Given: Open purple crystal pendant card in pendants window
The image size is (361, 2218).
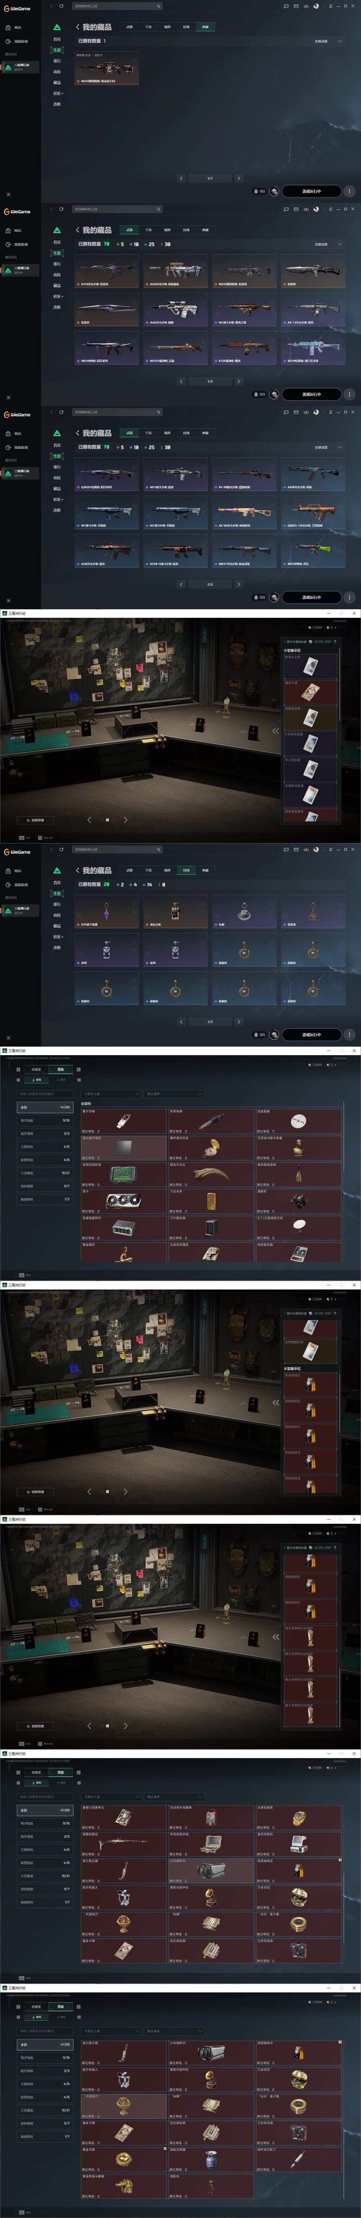Looking at the screenshot, I should click(x=107, y=912).
